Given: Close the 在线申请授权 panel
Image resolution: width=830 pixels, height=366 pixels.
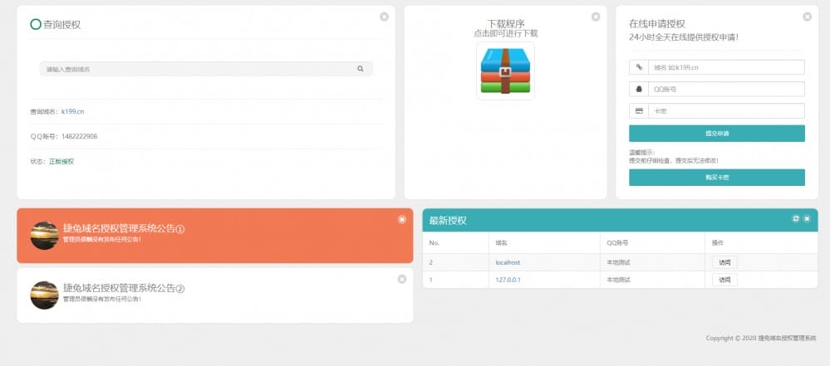Looking at the screenshot, I should tap(808, 17).
